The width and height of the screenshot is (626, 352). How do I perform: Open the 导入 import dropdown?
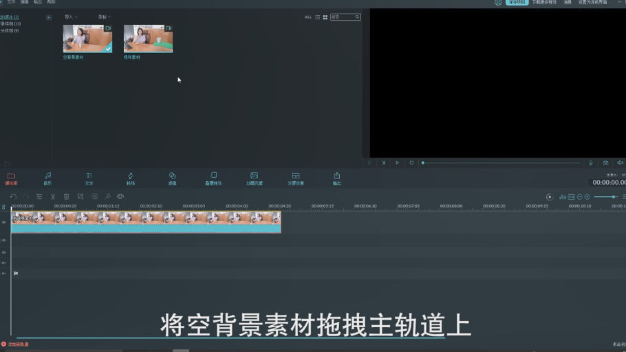71,17
